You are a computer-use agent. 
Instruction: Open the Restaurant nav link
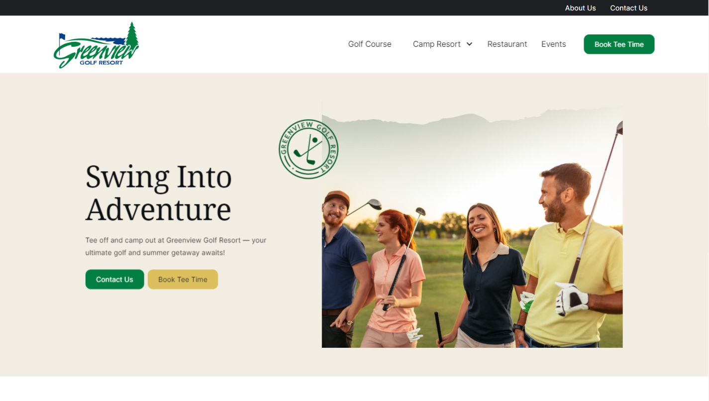507,44
